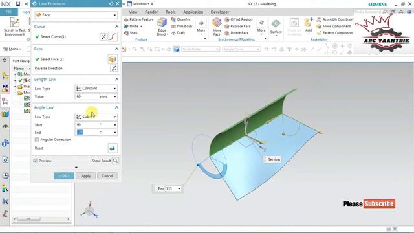
Task: Click the Apply button
Action: tap(86, 176)
